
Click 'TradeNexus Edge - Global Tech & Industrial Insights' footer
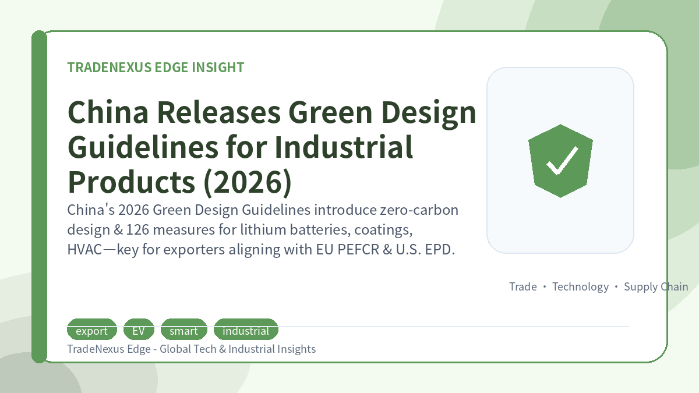pyautogui.click(x=192, y=349)
